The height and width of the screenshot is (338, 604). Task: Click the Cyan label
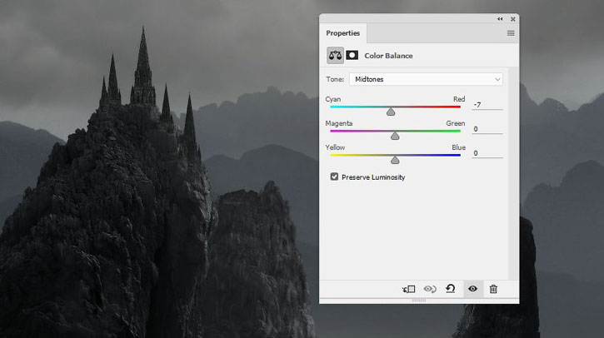pyautogui.click(x=332, y=99)
